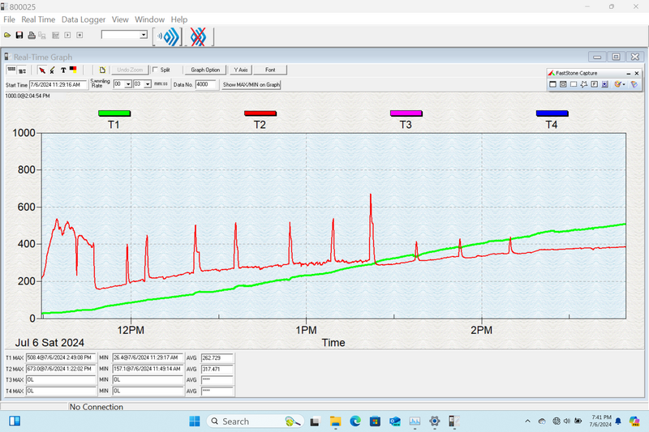The image size is (649, 432).
Task: Click the disconnect icon with red X
Action: coord(199,36)
